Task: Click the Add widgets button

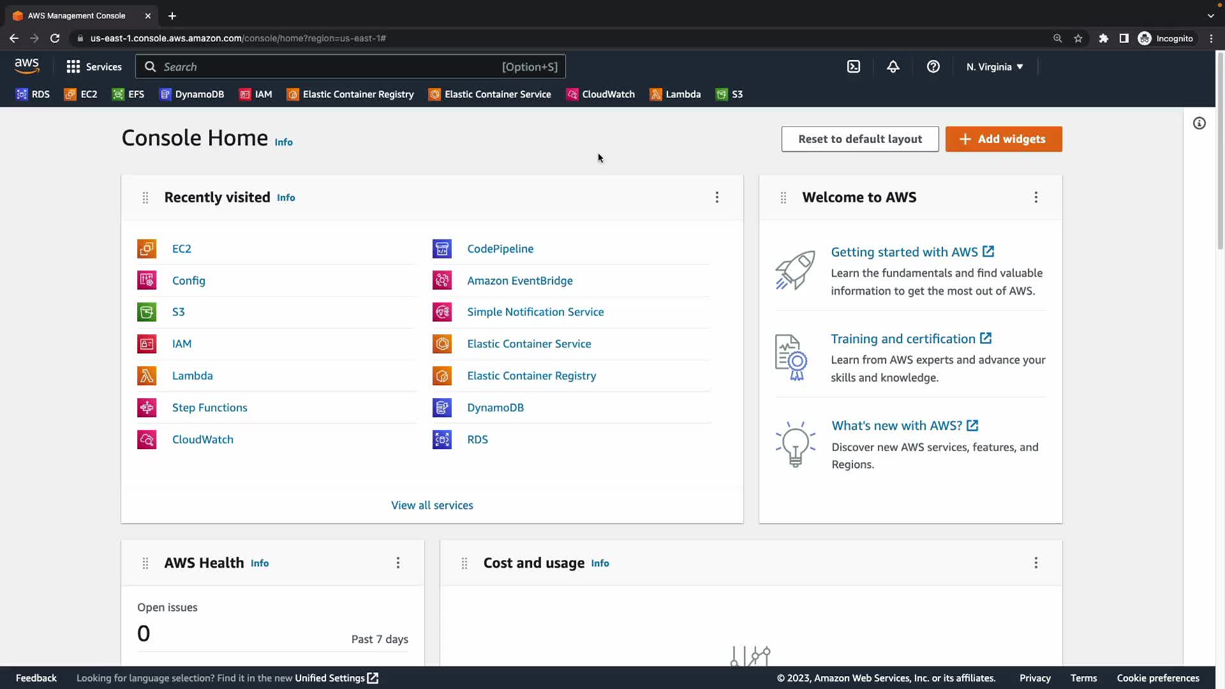Action: [1003, 139]
